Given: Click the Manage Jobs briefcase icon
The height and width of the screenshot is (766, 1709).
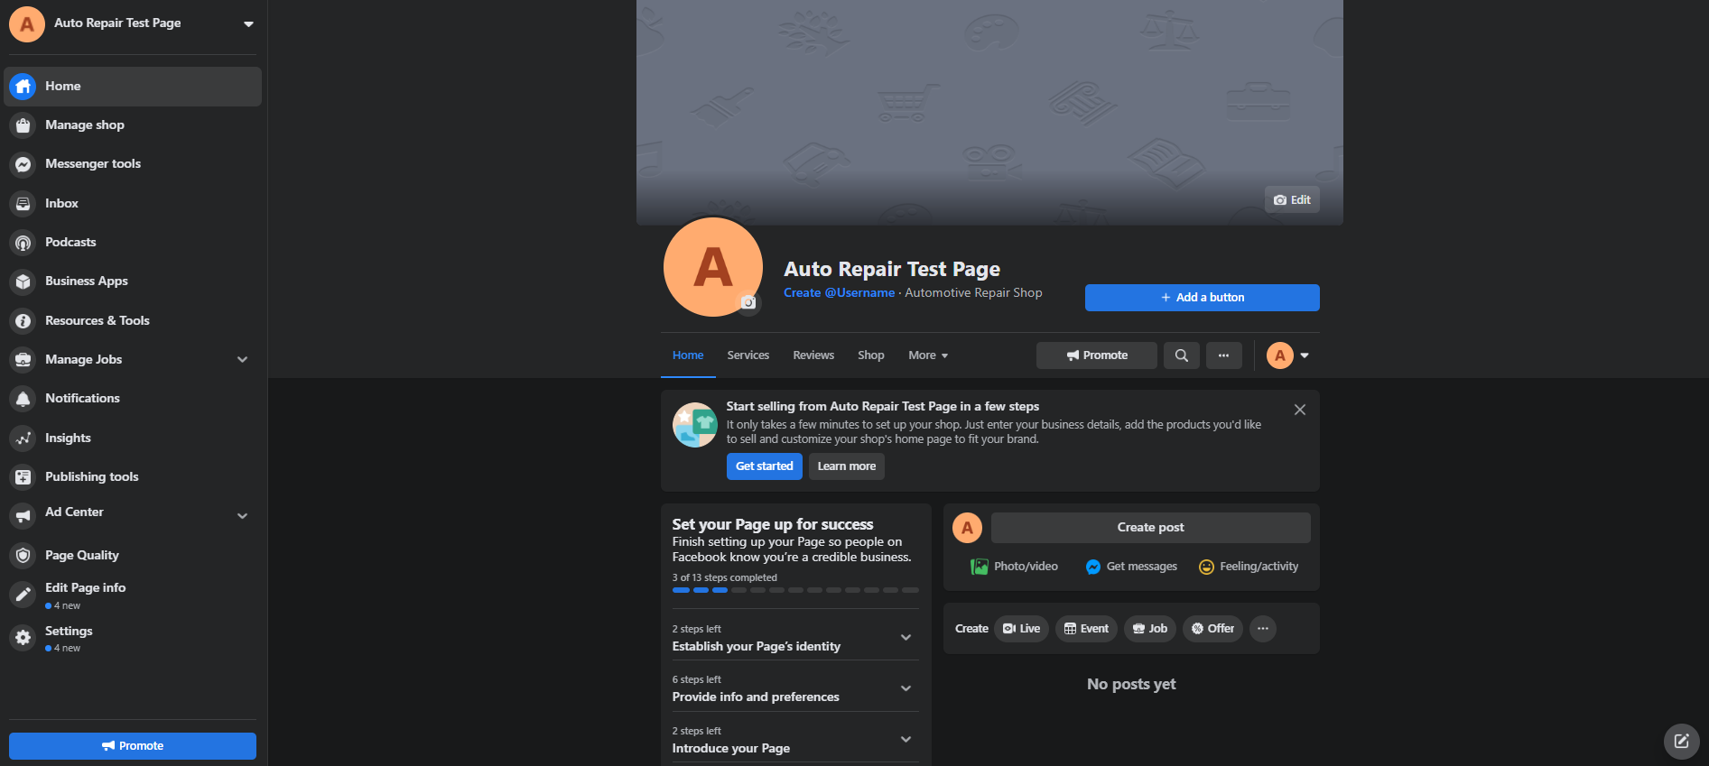Looking at the screenshot, I should pos(23,360).
